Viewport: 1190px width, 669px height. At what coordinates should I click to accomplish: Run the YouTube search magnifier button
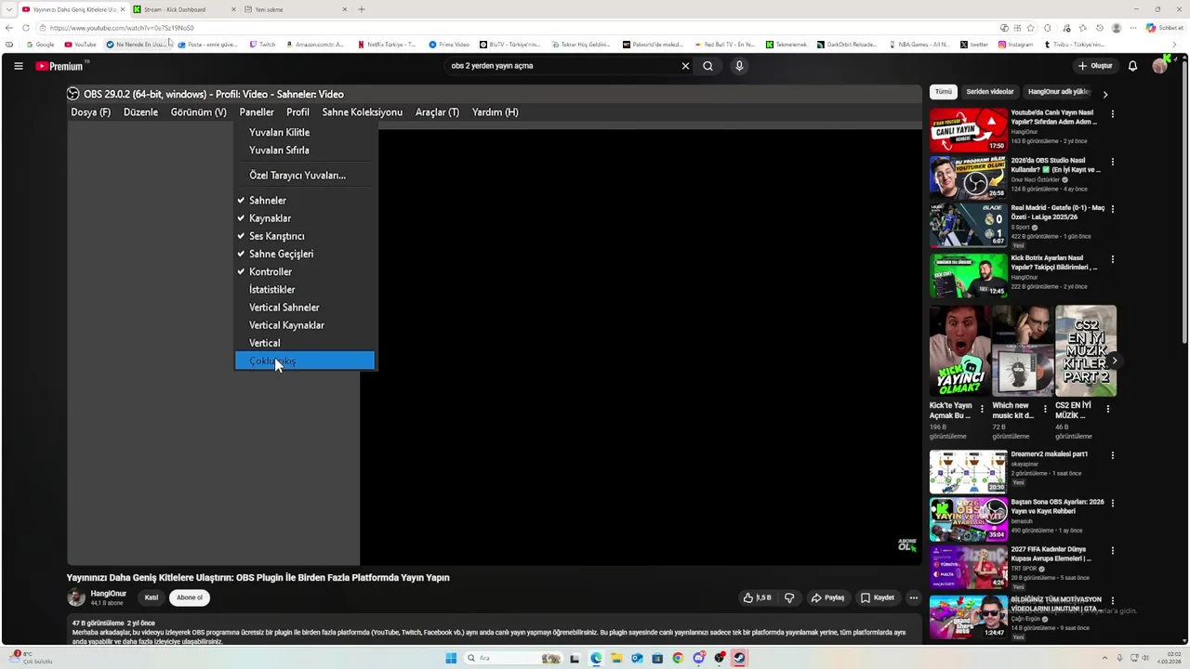pos(707,66)
